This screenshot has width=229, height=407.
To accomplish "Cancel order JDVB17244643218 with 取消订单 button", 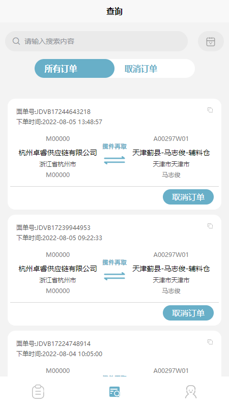I will point(188,197).
